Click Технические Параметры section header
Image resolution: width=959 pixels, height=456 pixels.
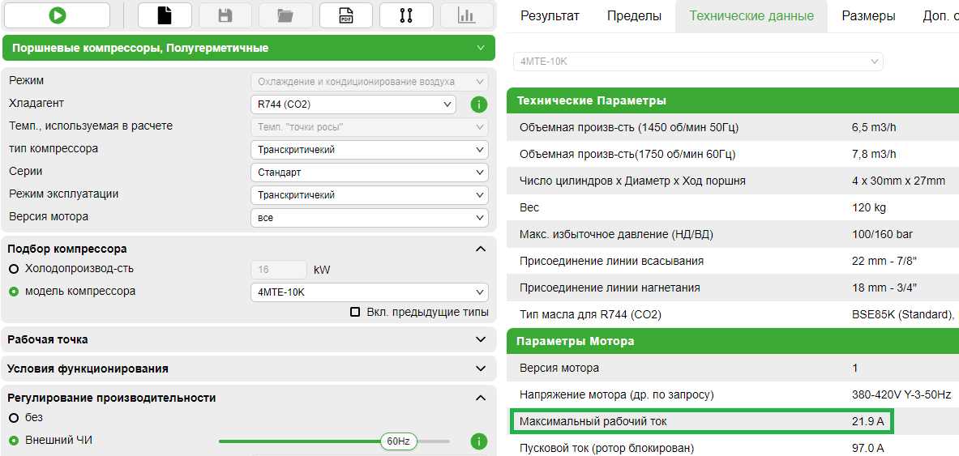click(x=733, y=100)
